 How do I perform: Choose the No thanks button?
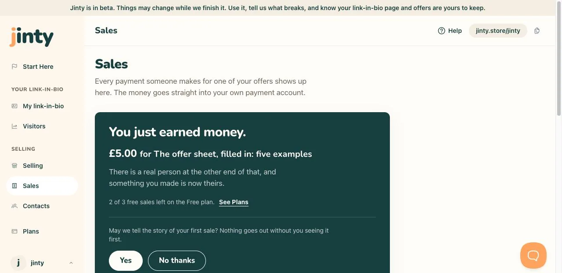click(x=177, y=261)
